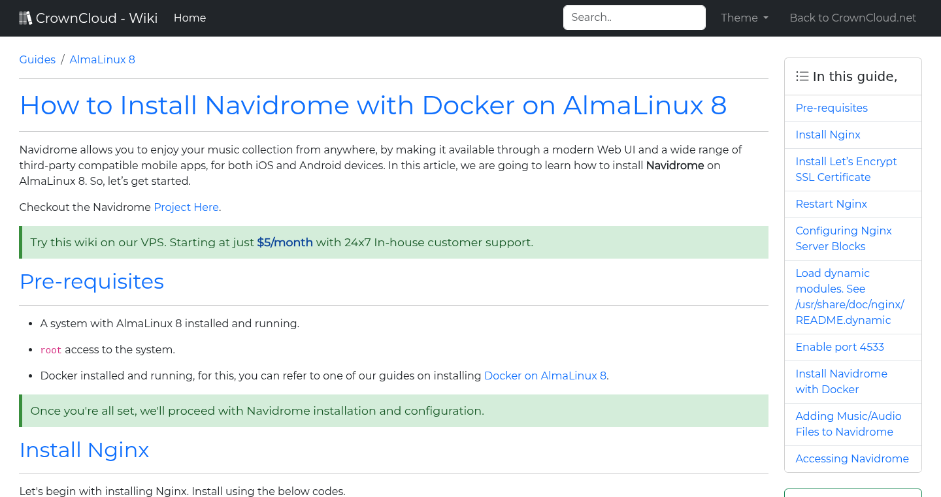Open the 'Docker on AlmaLinux 8' guide link
The image size is (941, 497).
(545, 376)
